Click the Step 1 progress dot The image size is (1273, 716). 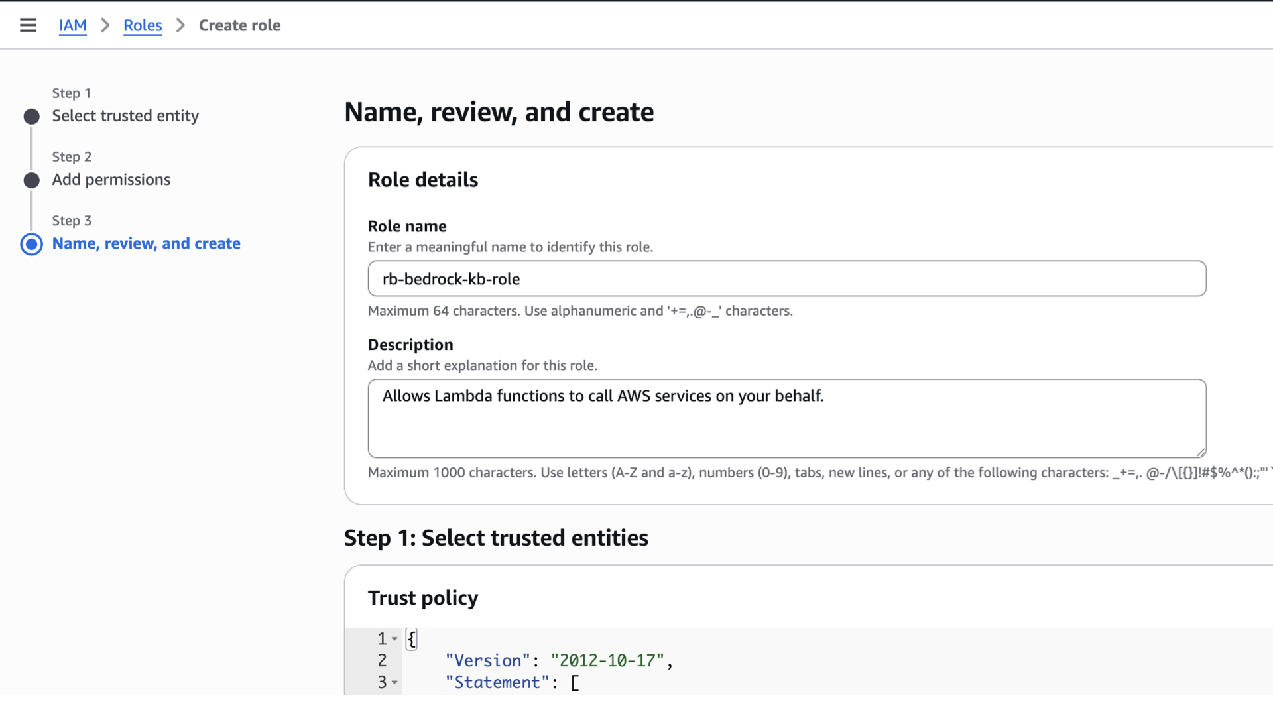click(31, 117)
